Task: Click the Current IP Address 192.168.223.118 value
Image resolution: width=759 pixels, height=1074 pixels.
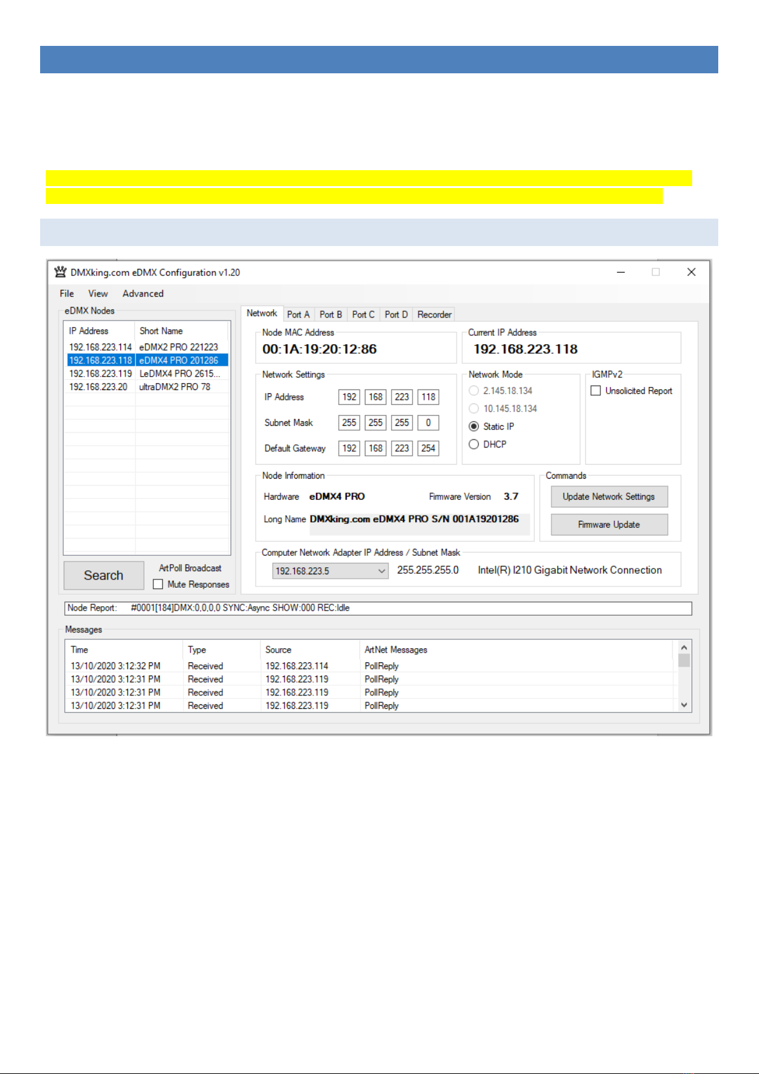Action: click(x=526, y=349)
